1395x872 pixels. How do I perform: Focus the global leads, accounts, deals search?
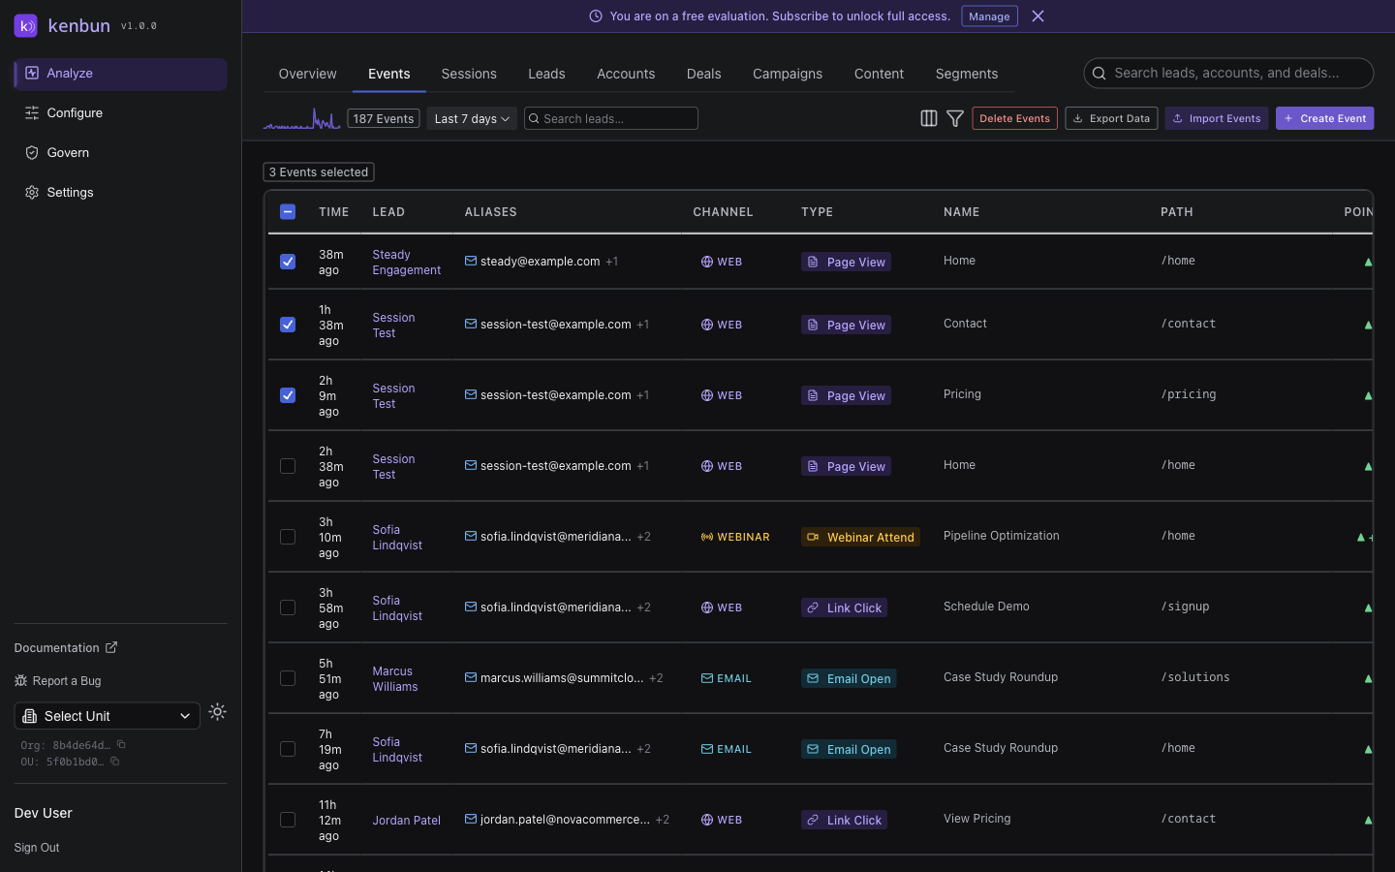1228,74
